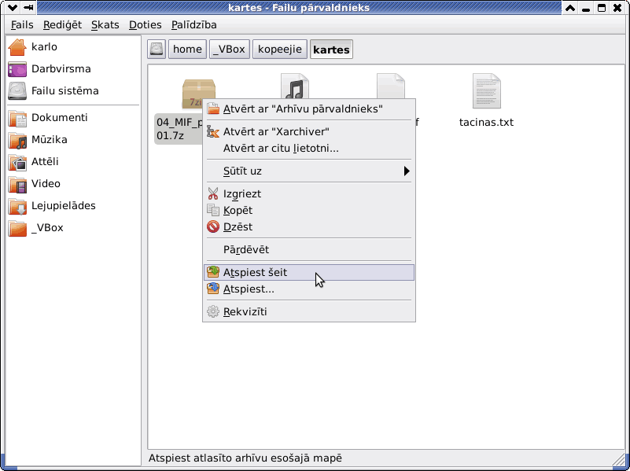Choose Atvērt ar citu lietotni...

tap(309, 148)
